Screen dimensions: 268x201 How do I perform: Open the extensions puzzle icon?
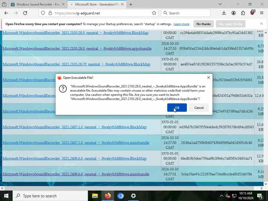coord(243,13)
